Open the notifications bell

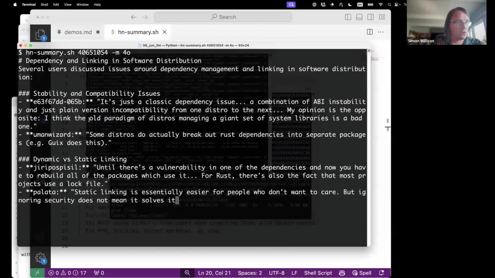coord(381,273)
